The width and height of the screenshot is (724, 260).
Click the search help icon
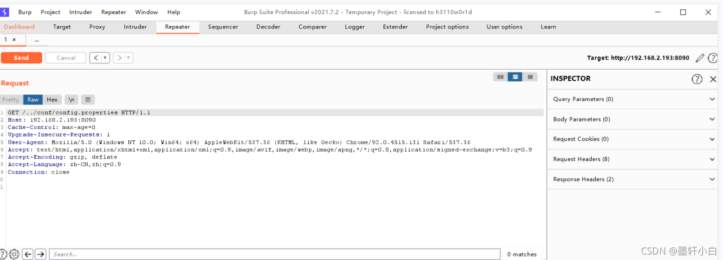point(3,254)
